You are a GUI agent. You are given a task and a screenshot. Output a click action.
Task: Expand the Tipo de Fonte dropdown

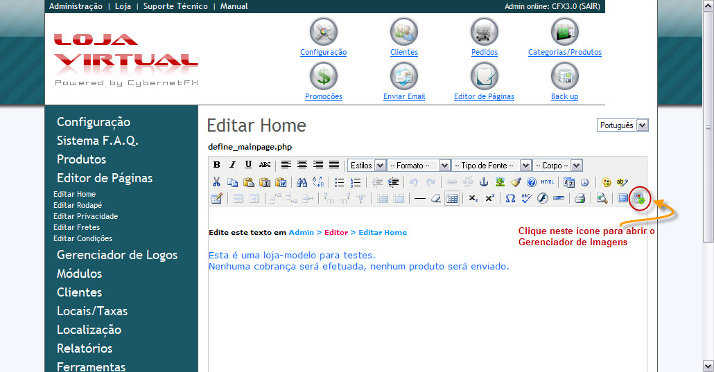(x=491, y=166)
